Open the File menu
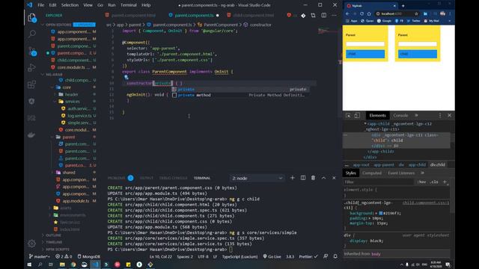The image size is (479, 269). tap(40, 5)
